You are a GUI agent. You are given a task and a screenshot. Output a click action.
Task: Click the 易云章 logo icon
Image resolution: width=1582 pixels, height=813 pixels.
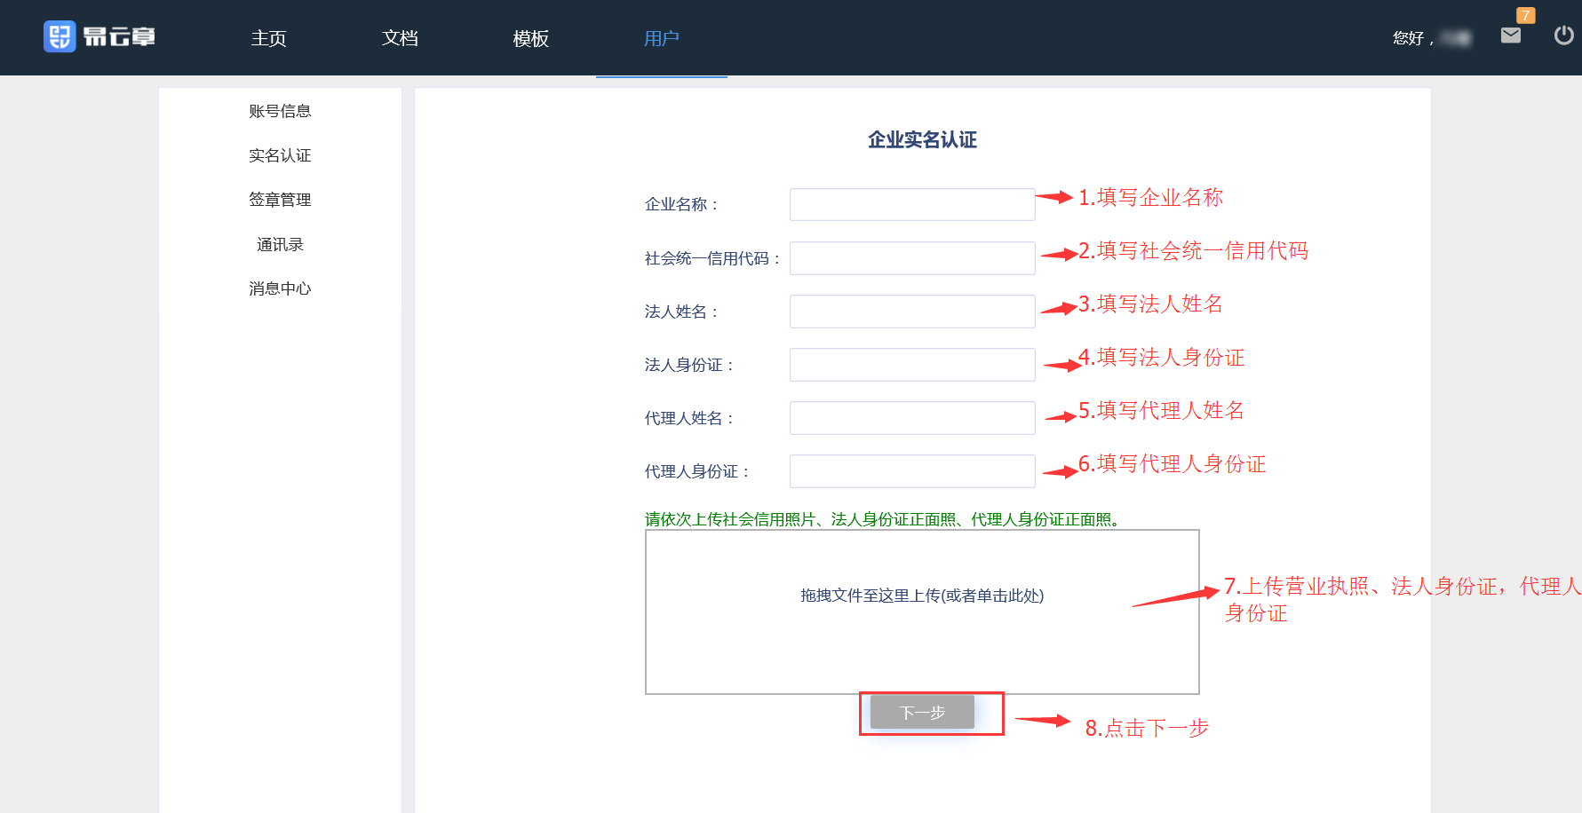pos(60,36)
